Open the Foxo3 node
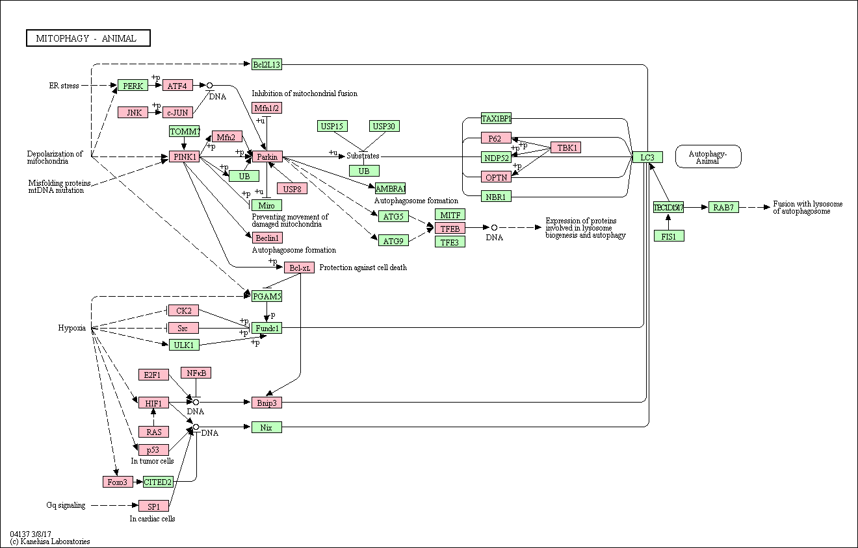Screen dimensions: 858x548 [118, 481]
